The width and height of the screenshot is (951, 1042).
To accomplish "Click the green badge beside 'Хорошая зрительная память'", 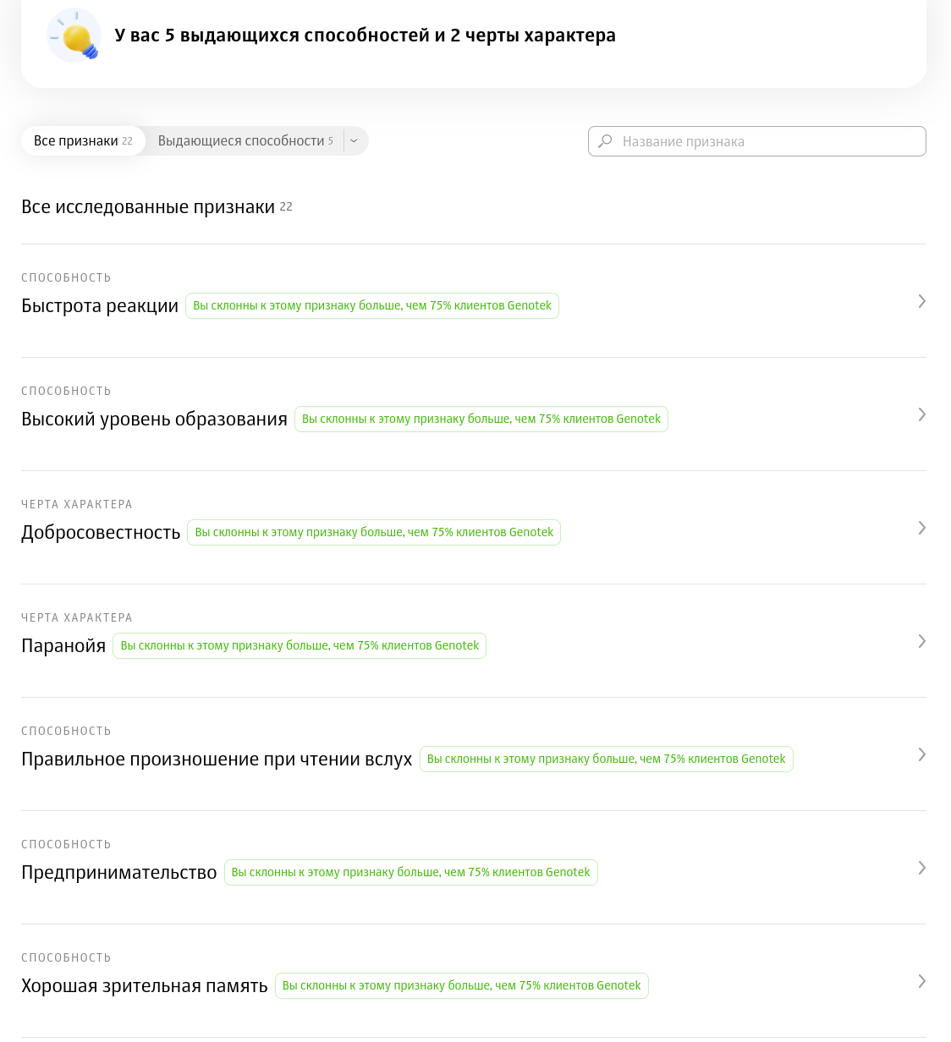I will (461, 985).
